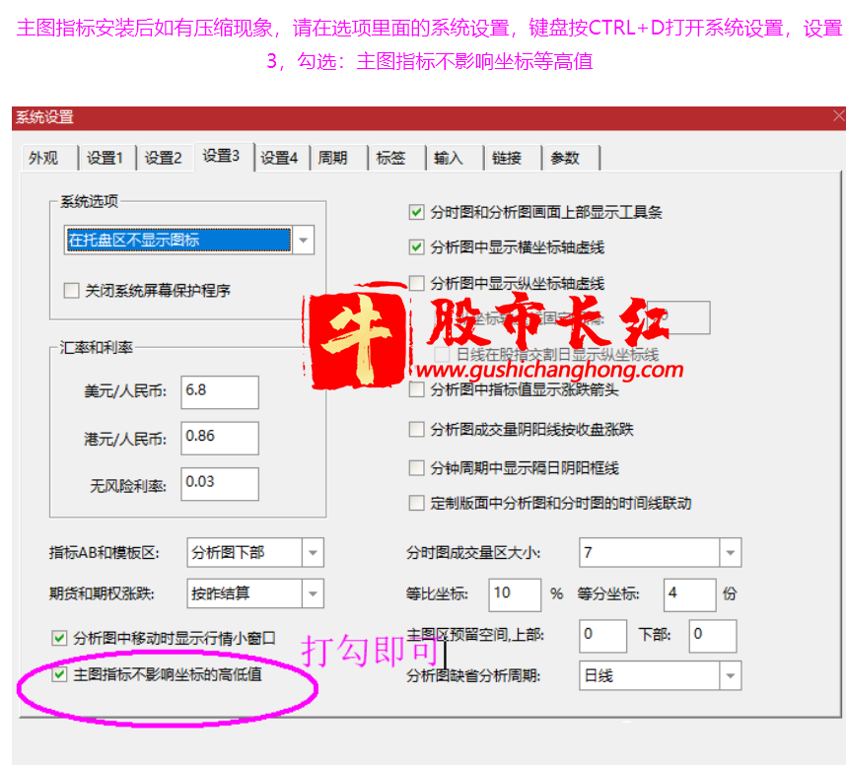Open the 输入 tab

(454, 158)
